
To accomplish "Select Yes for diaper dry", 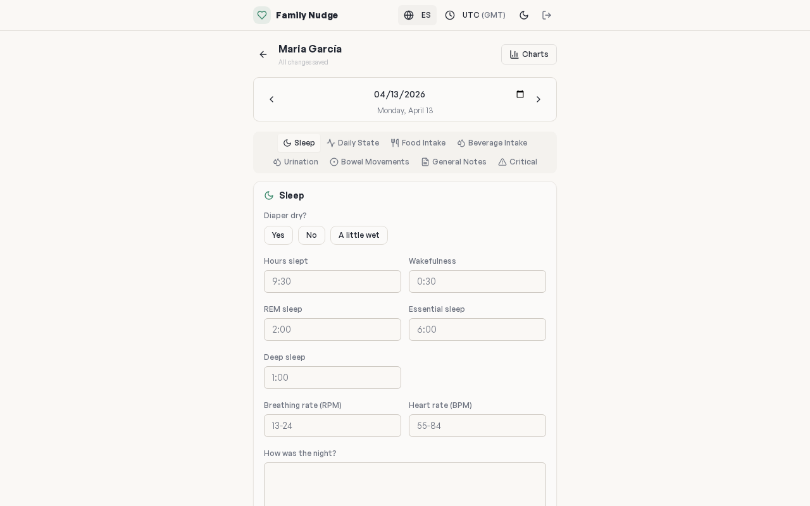I will (x=278, y=235).
